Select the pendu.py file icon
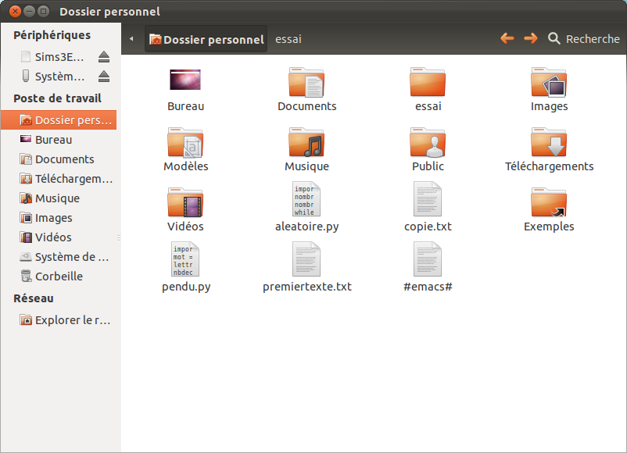Viewport: 627px width, 453px height. tap(185, 259)
